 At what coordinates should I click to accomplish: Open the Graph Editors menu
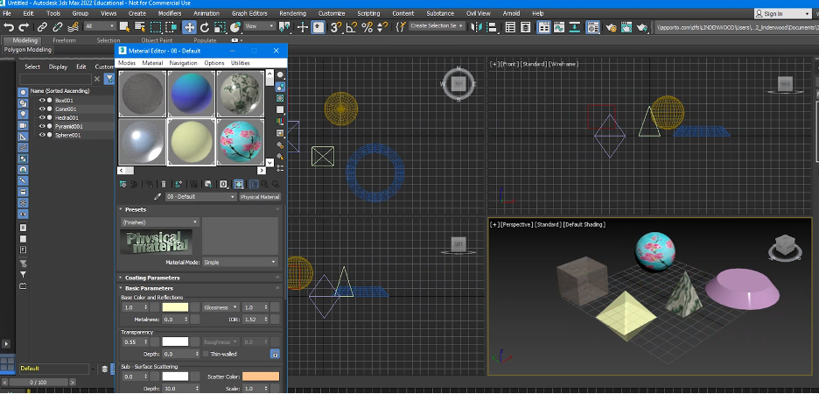pyautogui.click(x=249, y=14)
